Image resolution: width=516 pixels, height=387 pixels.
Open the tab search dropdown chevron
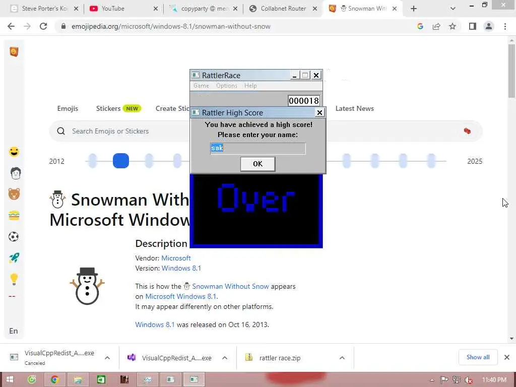coord(453,9)
